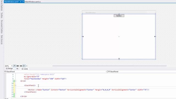Switch to the MainWindow.xaml.cs tab
The height and width of the screenshot is (99, 176).
(x=33, y=2)
